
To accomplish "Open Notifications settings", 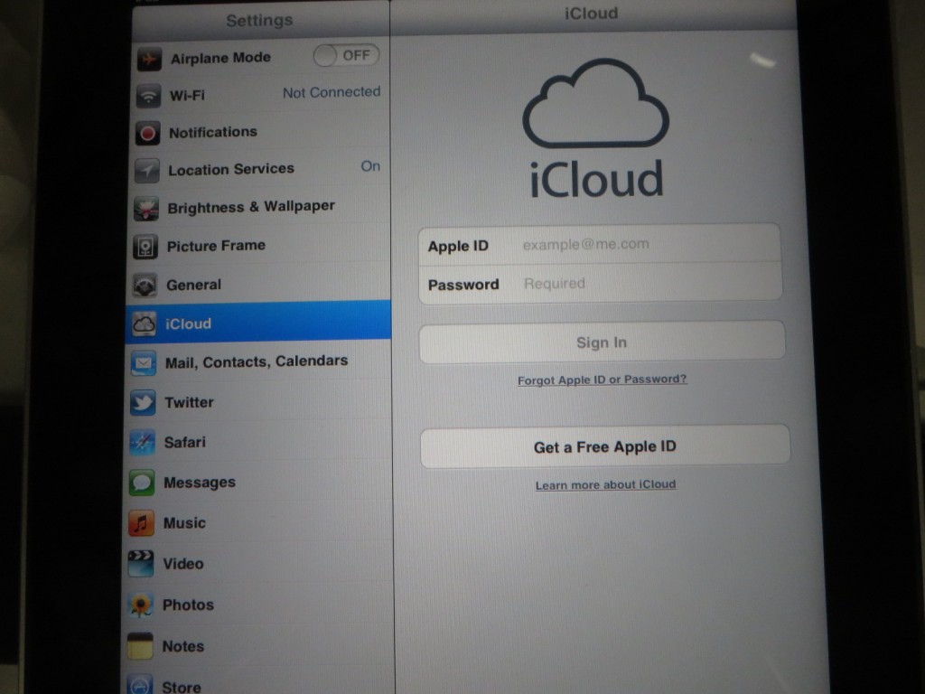I will click(261, 132).
